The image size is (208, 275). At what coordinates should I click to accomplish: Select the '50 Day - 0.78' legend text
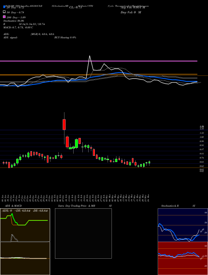pyautogui.click(x=15, y=12)
